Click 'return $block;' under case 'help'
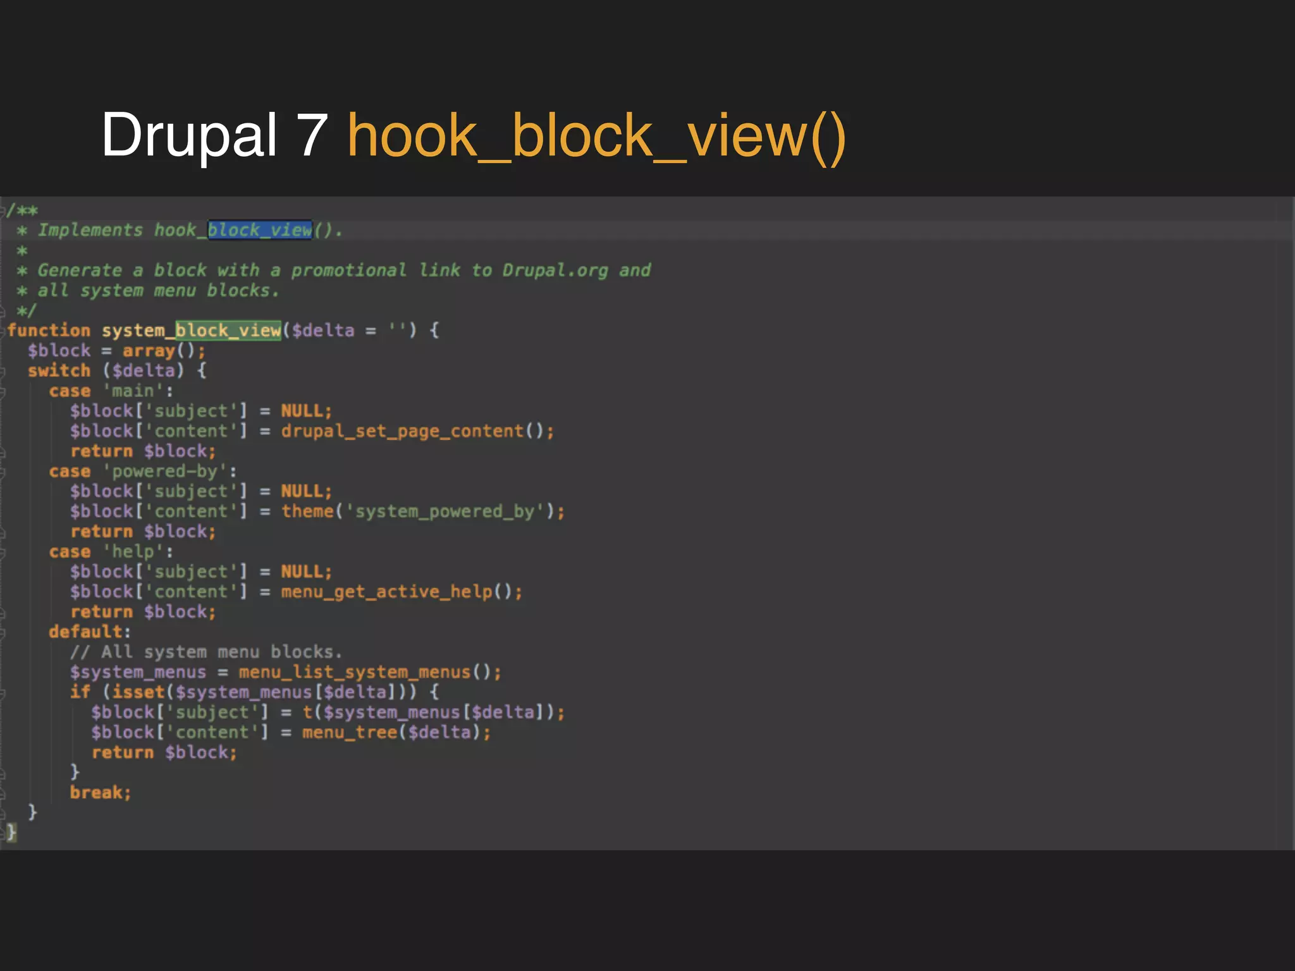This screenshot has width=1295, height=971. point(143,612)
